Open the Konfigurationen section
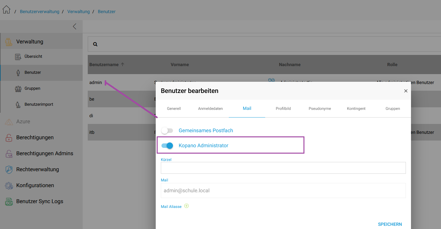The width and height of the screenshot is (441, 229). (x=35, y=186)
